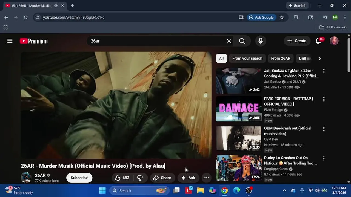Select the From 26AR chip
Viewport: 351px width, 197px height.
[281, 58]
